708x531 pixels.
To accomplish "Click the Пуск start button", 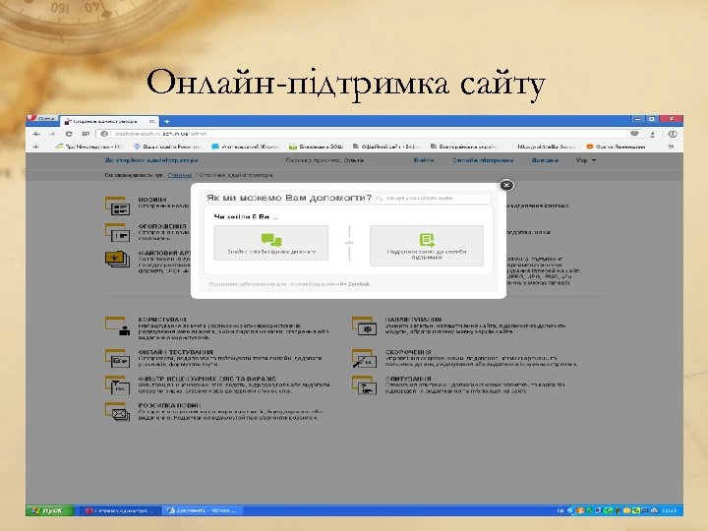I will coord(49,510).
